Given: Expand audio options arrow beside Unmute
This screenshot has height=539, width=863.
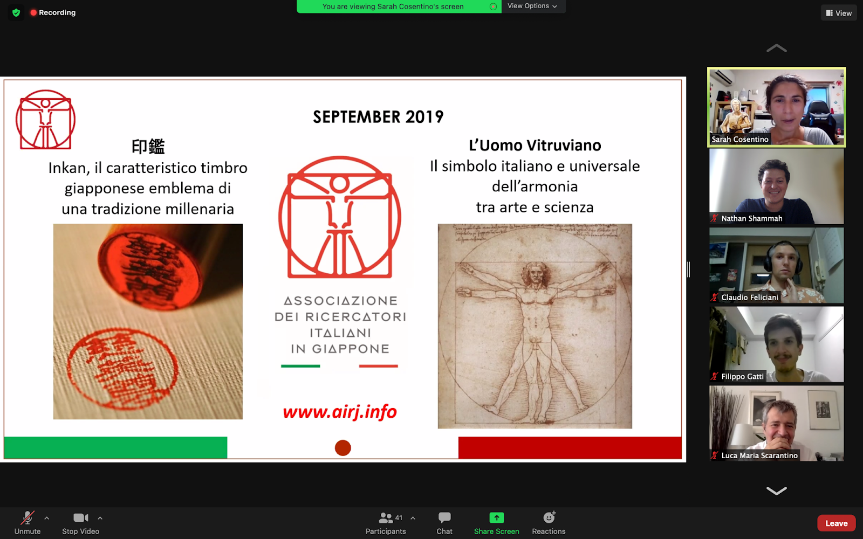Looking at the screenshot, I should pyautogui.click(x=47, y=518).
